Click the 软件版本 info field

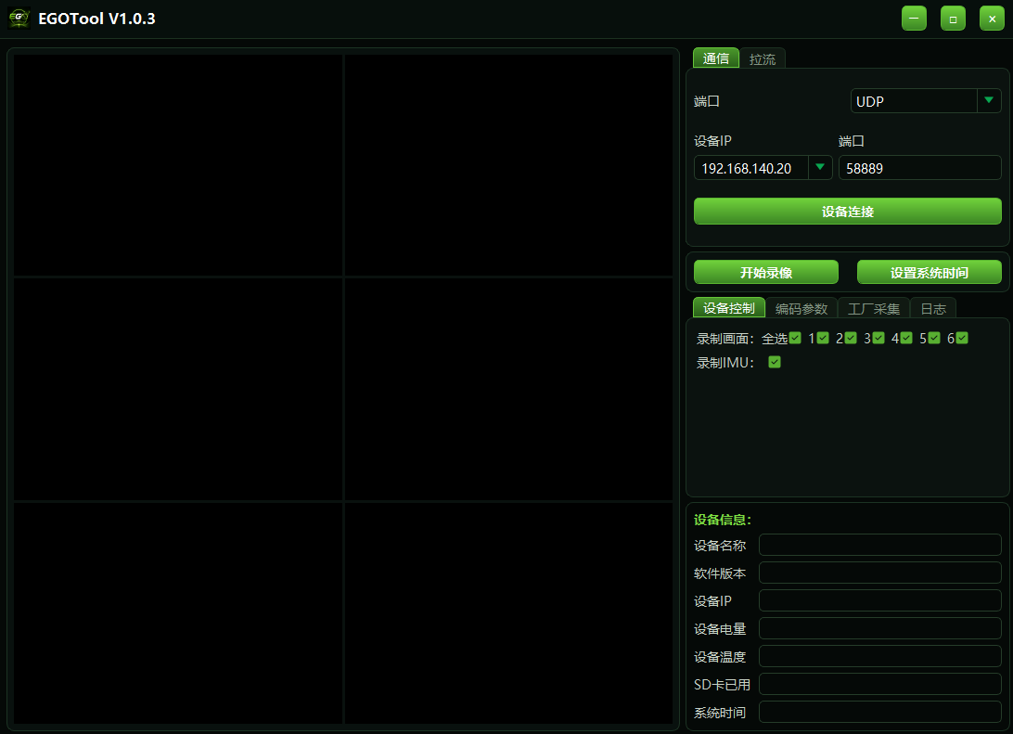click(880, 573)
